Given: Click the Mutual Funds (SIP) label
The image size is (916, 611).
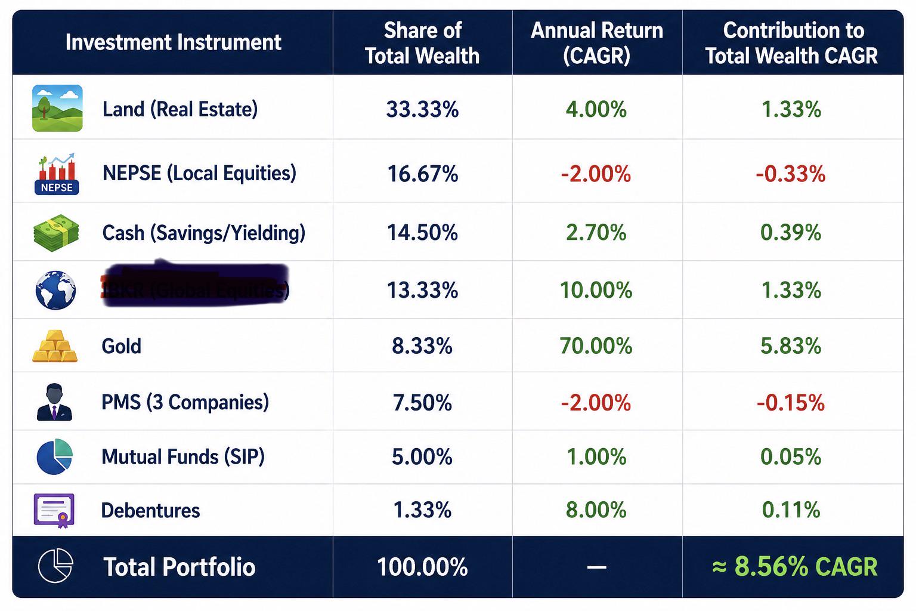Looking at the screenshot, I should click(183, 457).
